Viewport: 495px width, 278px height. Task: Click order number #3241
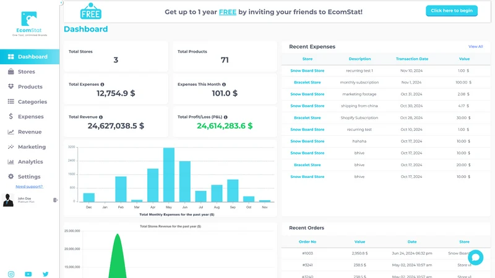[307, 265]
